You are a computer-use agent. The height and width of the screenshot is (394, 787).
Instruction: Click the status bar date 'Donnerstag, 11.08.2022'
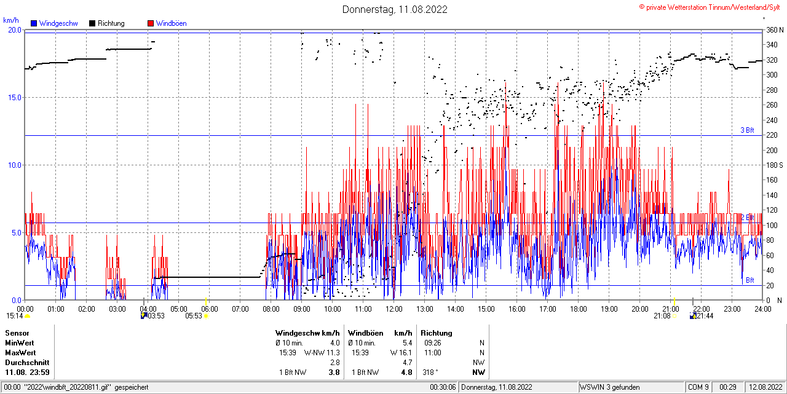coord(497,387)
